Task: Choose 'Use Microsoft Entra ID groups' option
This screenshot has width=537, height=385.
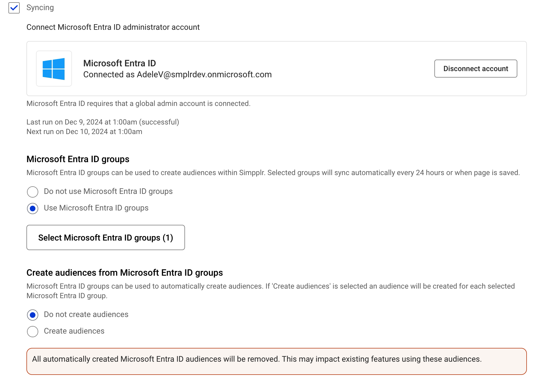Action: pos(32,209)
